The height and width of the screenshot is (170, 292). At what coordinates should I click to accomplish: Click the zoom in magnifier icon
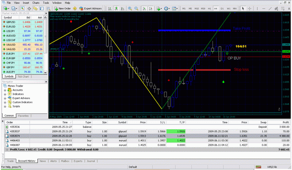(x=130, y=9)
